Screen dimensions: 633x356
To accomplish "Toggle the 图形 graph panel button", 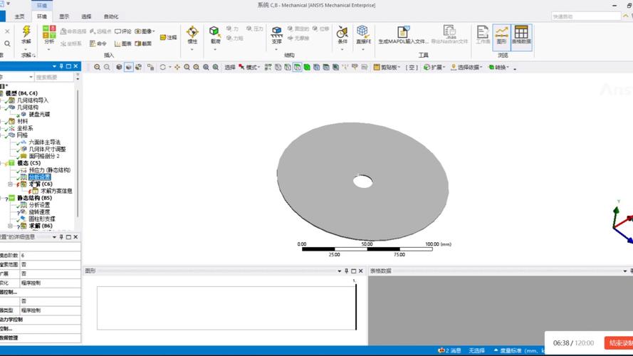I will [x=502, y=33].
